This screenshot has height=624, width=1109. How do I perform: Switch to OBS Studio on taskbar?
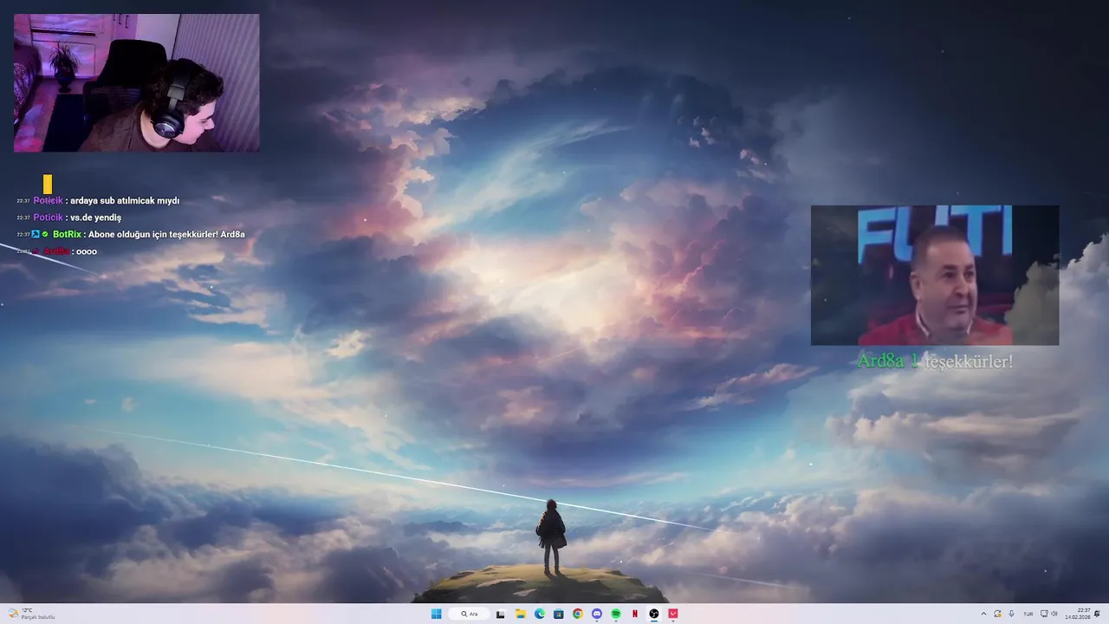(x=654, y=614)
